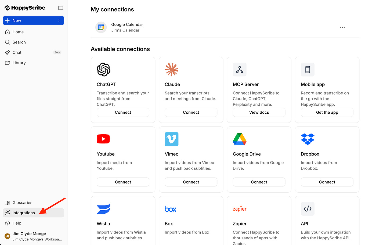This screenshot has width=376, height=245.
Task: Click the Wistia card title
Action: click(103, 224)
